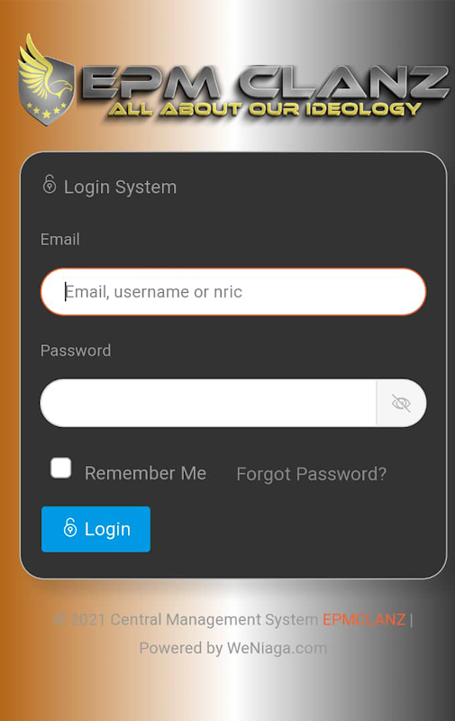Screen dimensions: 455x721
Task: Select the Login System heading
Action: pos(120,187)
